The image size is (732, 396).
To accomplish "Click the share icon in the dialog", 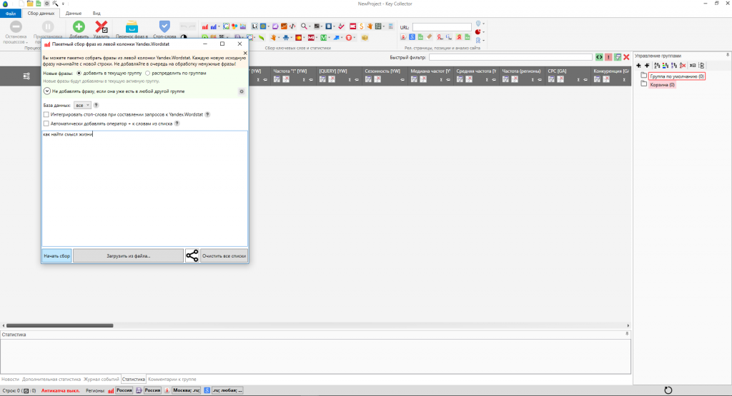I will click(192, 255).
